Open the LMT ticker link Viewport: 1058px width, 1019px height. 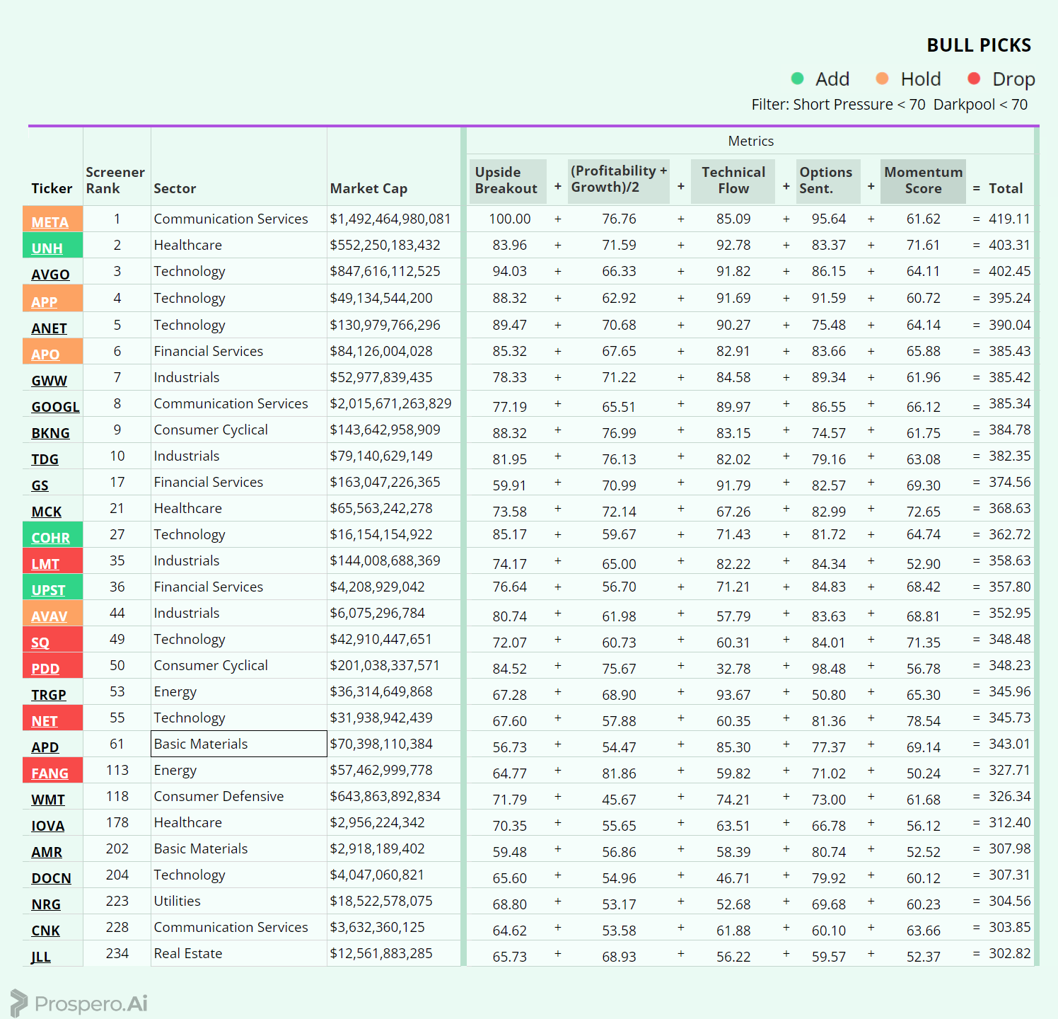(45, 564)
